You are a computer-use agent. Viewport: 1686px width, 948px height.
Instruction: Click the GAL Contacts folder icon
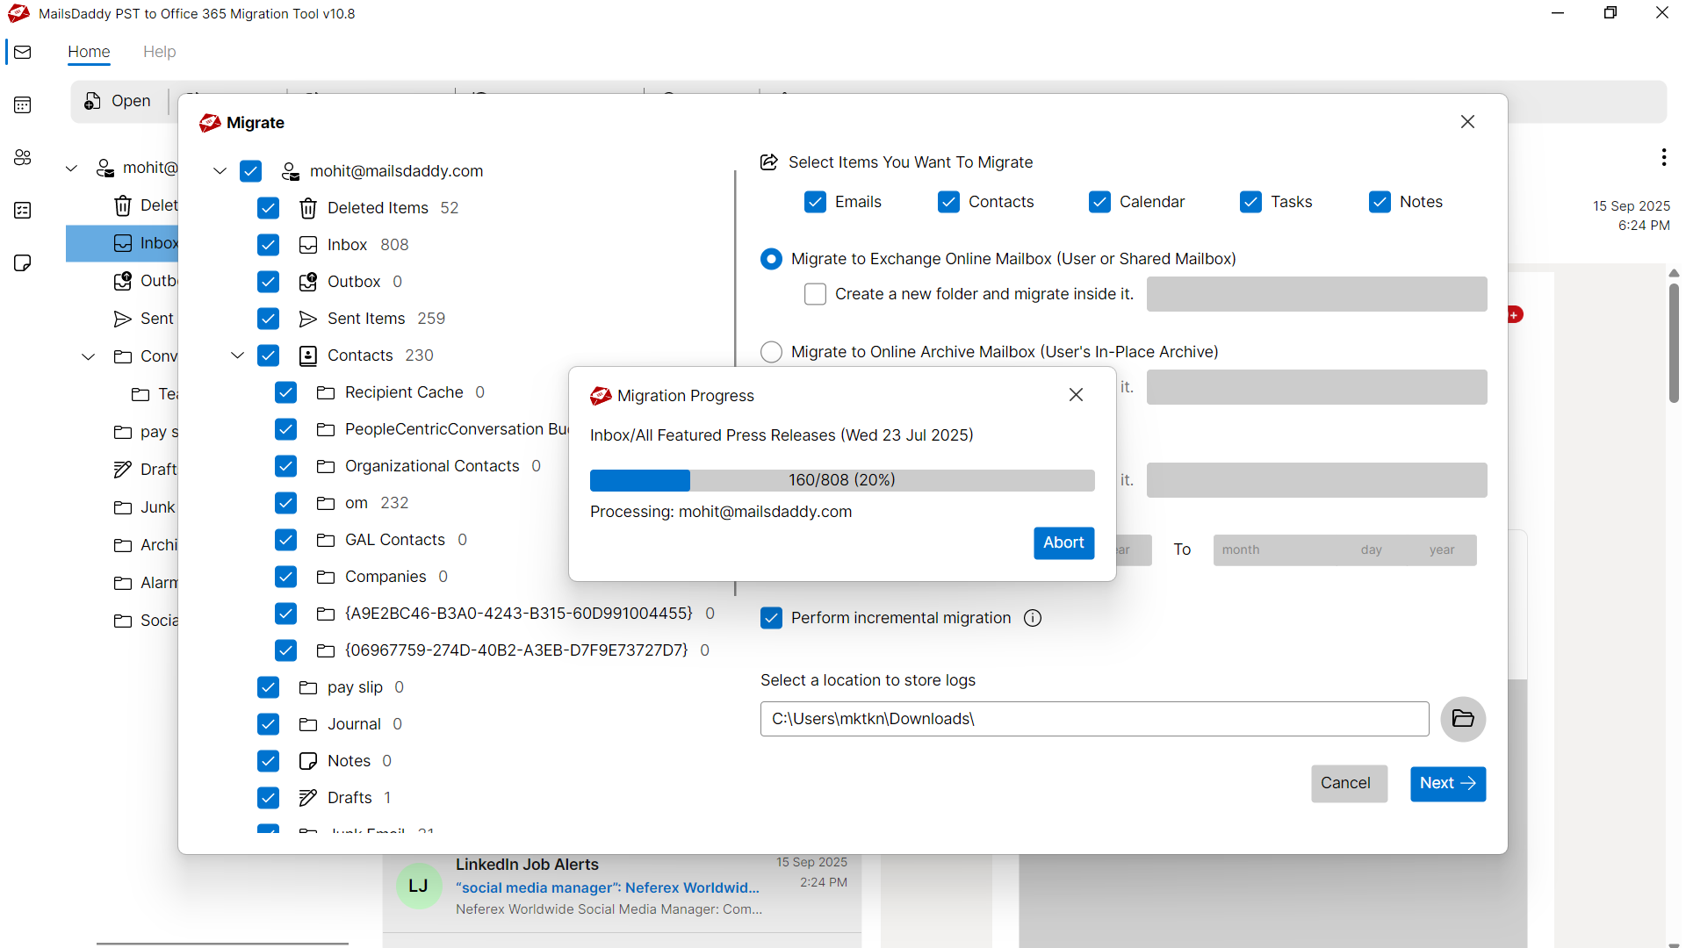pos(326,540)
